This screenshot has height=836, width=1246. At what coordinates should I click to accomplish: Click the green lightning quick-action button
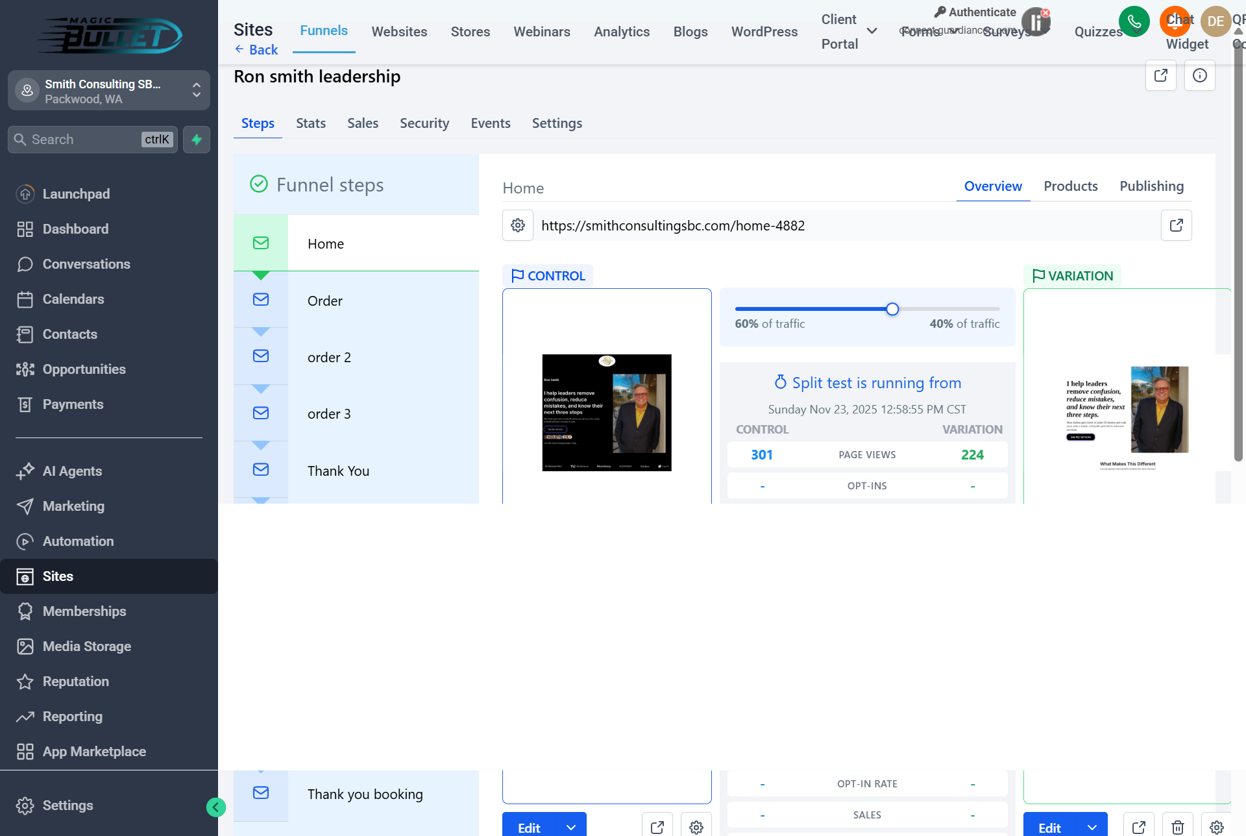point(197,140)
